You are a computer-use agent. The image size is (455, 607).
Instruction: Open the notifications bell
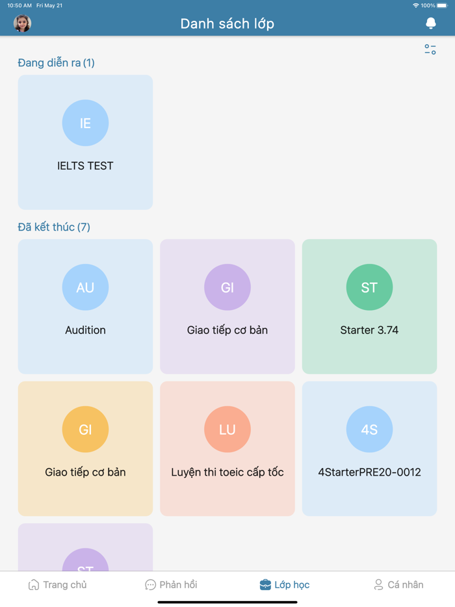tap(430, 23)
